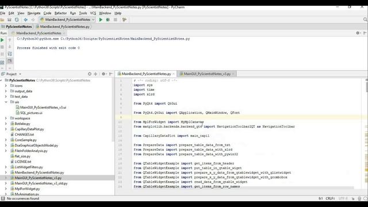Click the Search Everywhere magnifier icon
The image size is (368, 207).
tap(365, 20)
